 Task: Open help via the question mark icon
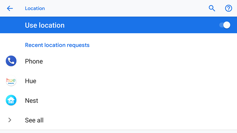(228, 8)
